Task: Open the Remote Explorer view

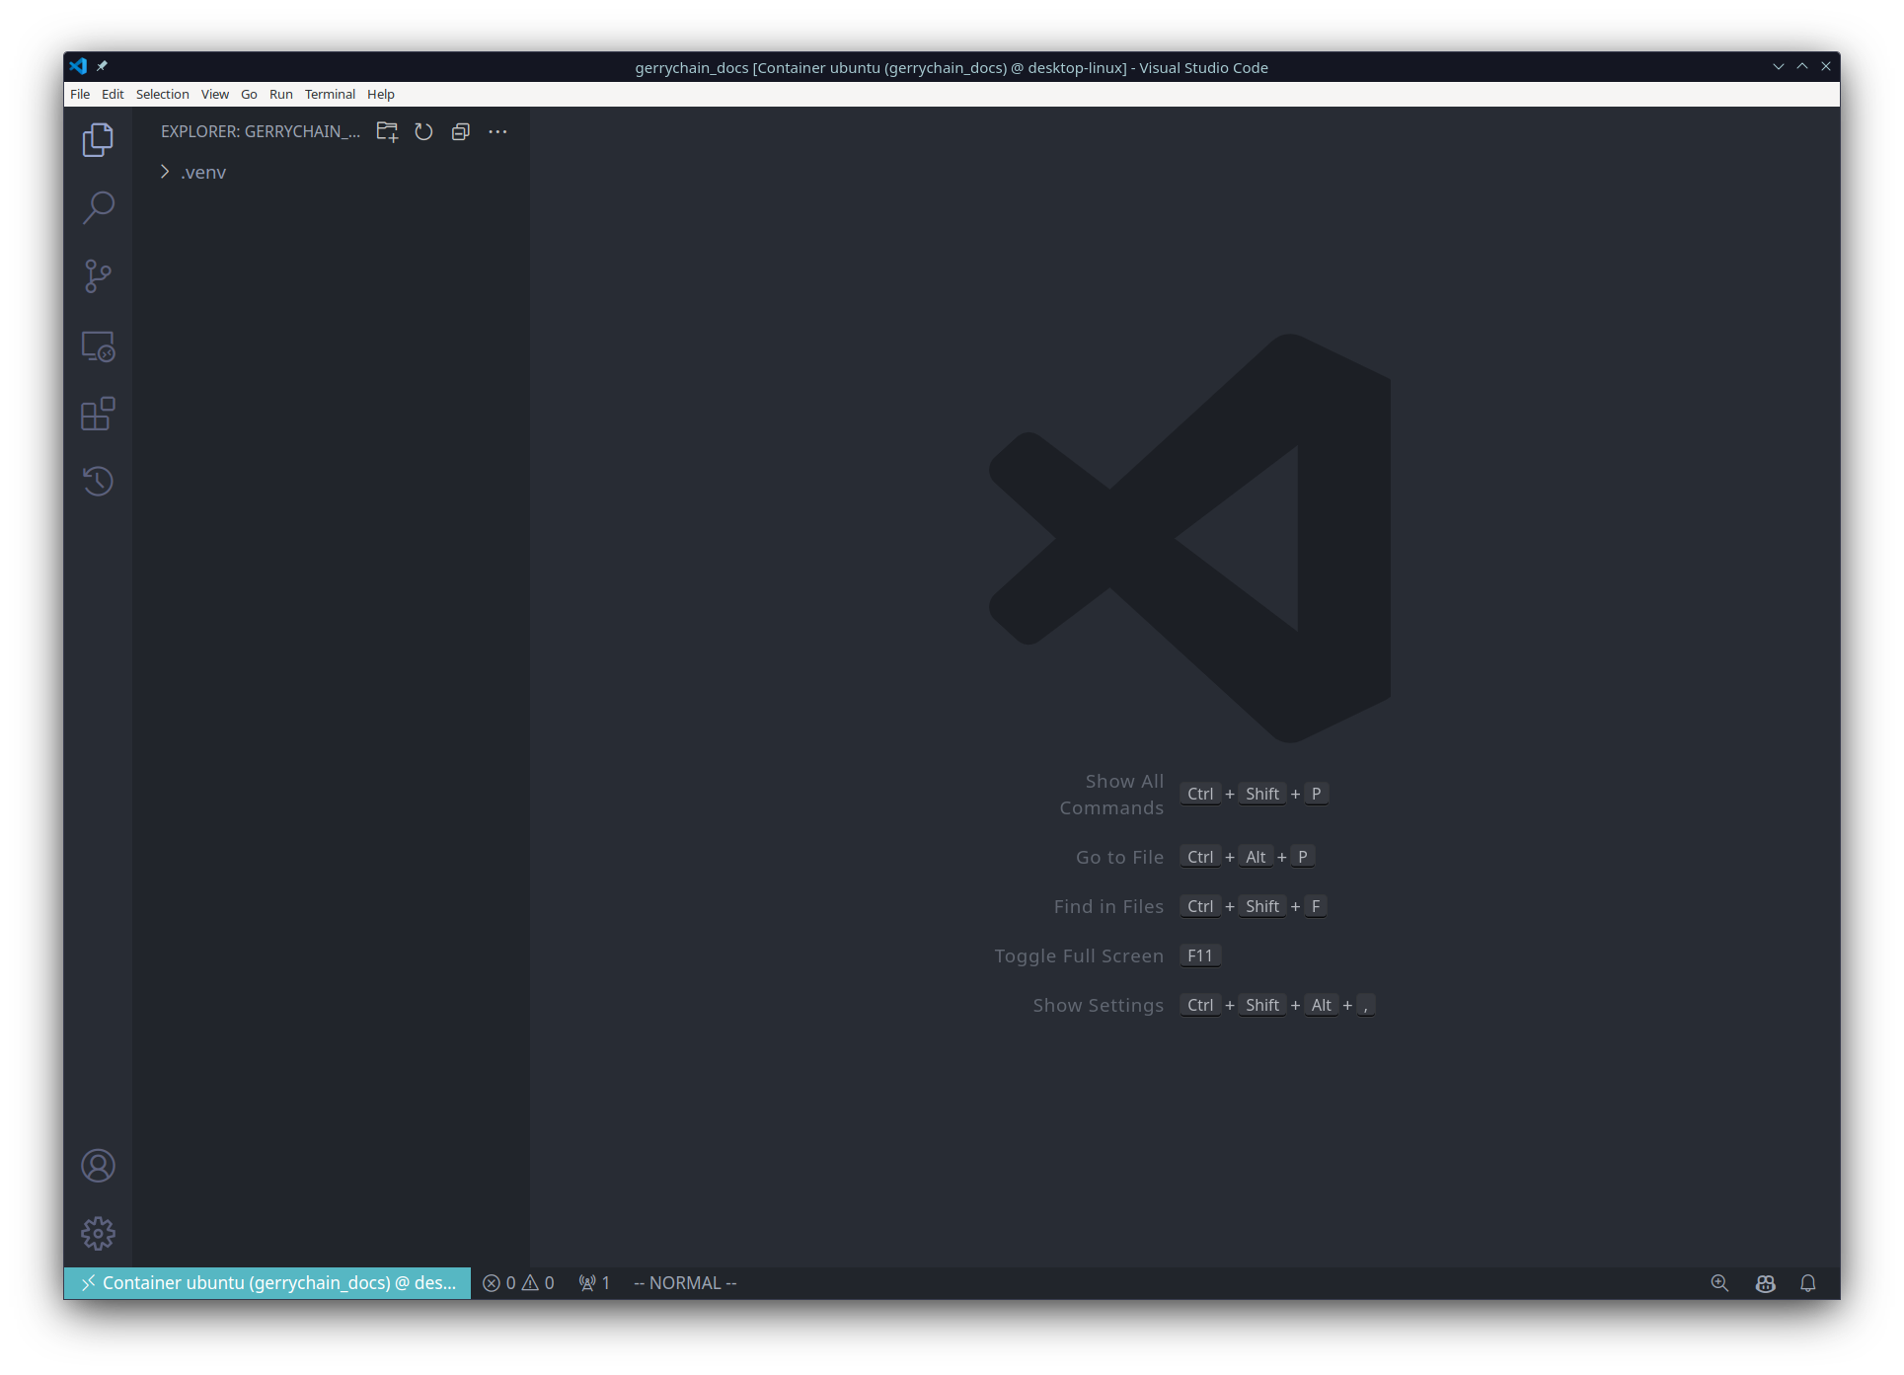Action: (x=97, y=346)
